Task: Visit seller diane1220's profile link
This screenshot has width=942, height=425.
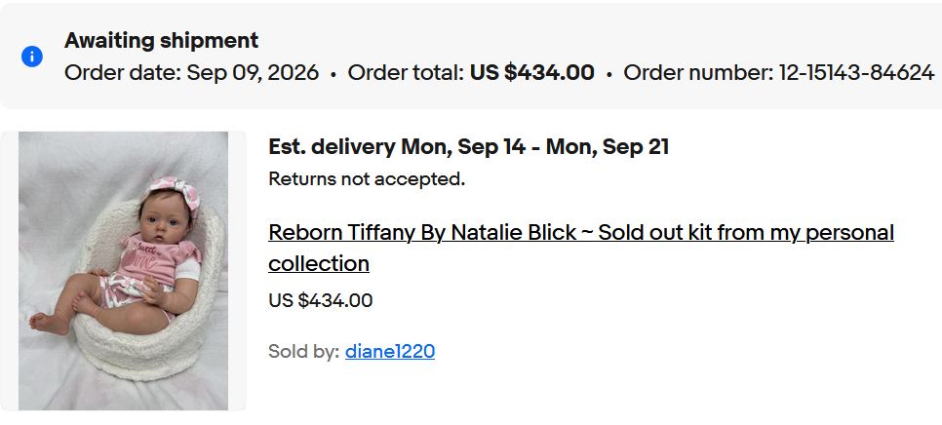Action: click(x=390, y=351)
